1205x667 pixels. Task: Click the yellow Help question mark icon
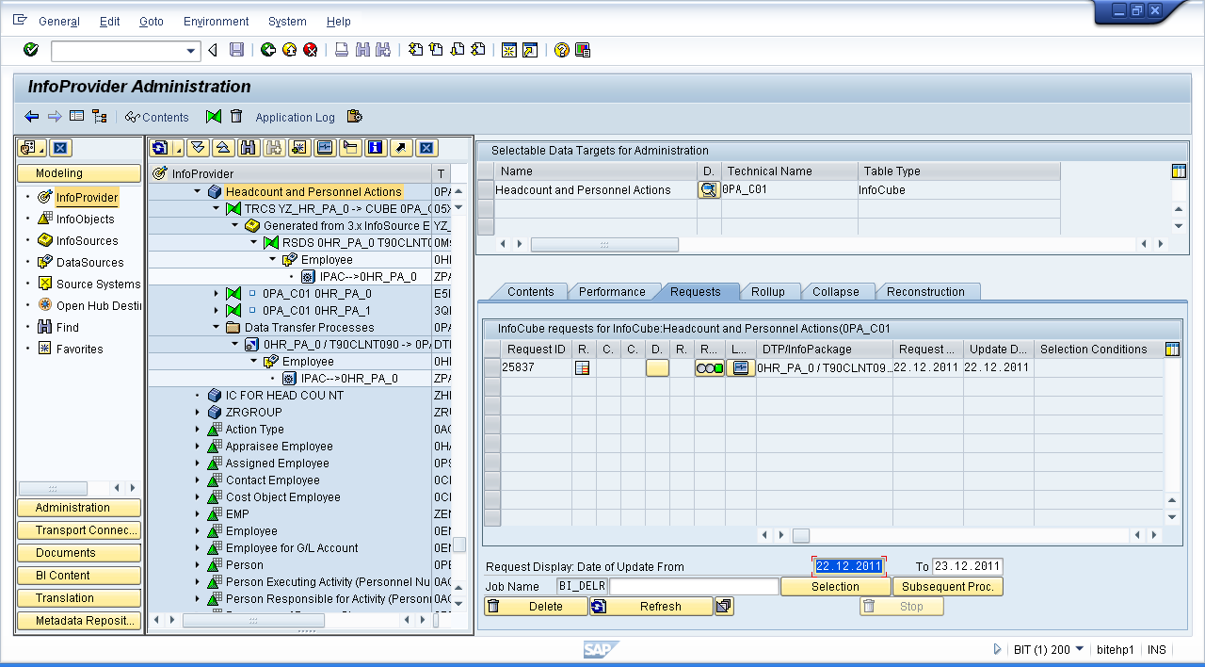coord(562,50)
